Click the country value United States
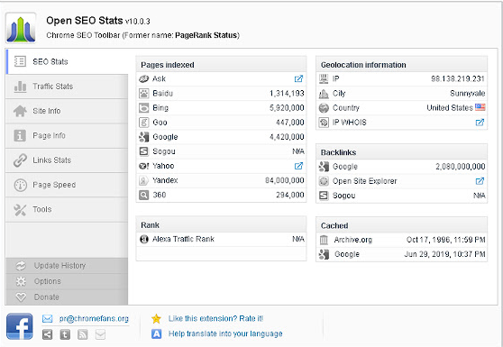Viewport: 503px width, 347px height. coord(450,108)
